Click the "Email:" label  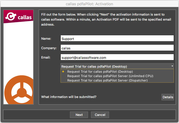(46, 57)
